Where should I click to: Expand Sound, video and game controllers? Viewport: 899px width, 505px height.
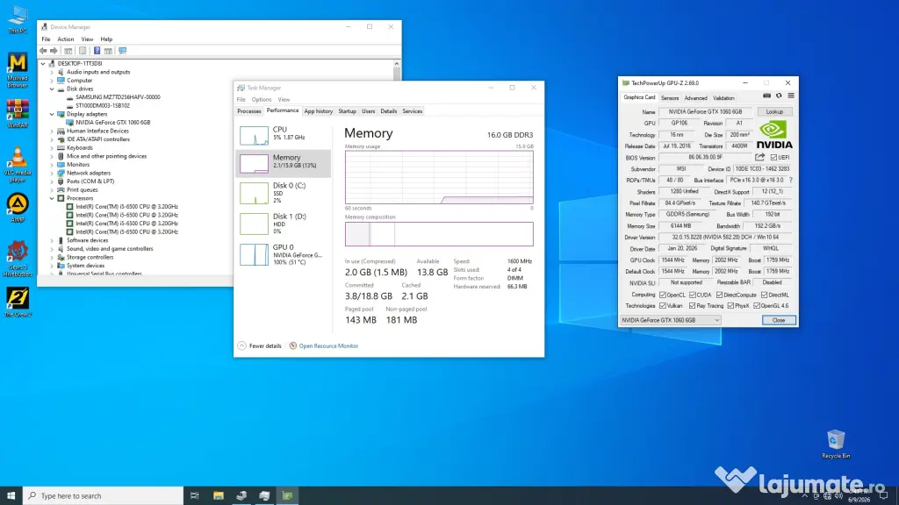tap(52, 249)
